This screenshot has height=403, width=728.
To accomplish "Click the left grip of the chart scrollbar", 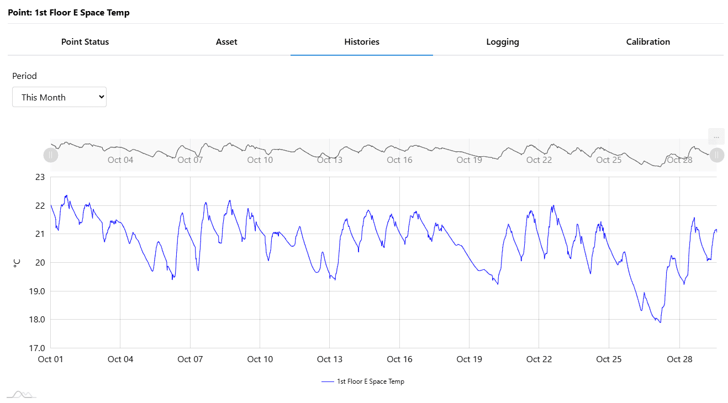I will (x=51, y=155).
